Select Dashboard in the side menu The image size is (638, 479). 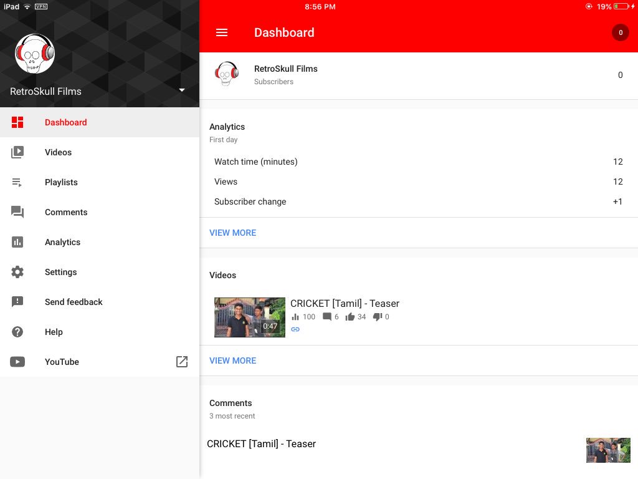(x=100, y=122)
